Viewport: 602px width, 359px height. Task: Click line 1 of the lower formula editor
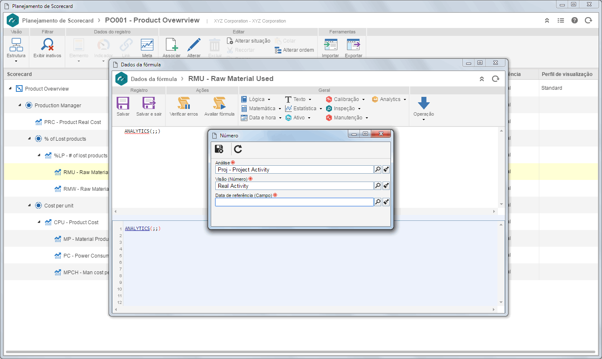[x=309, y=229]
